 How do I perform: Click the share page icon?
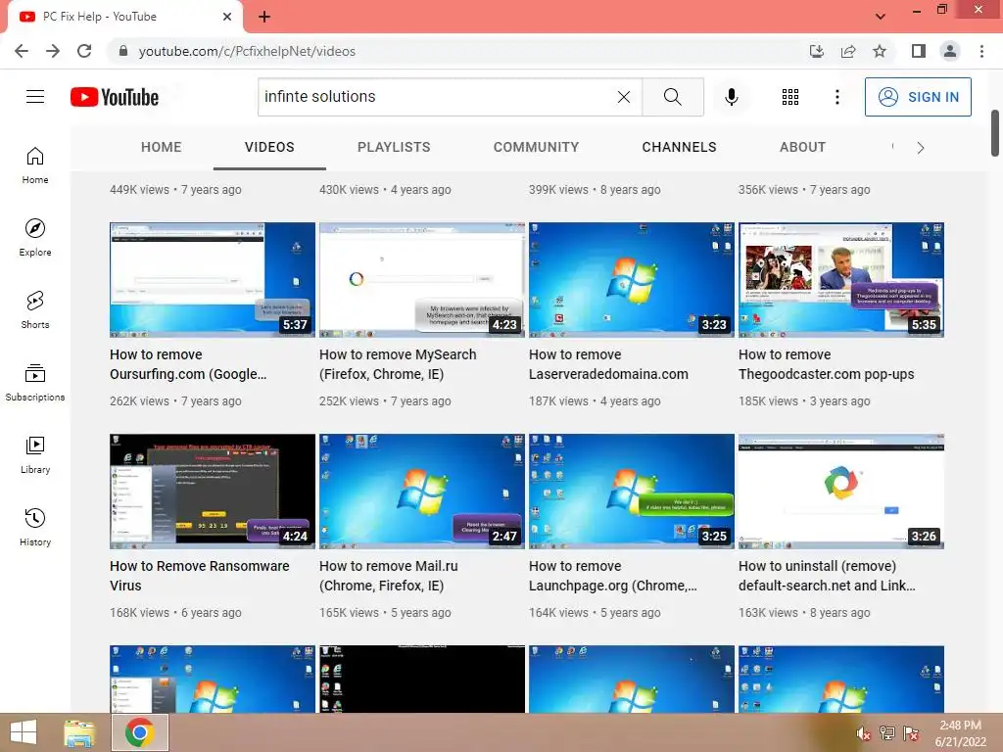[x=848, y=51]
